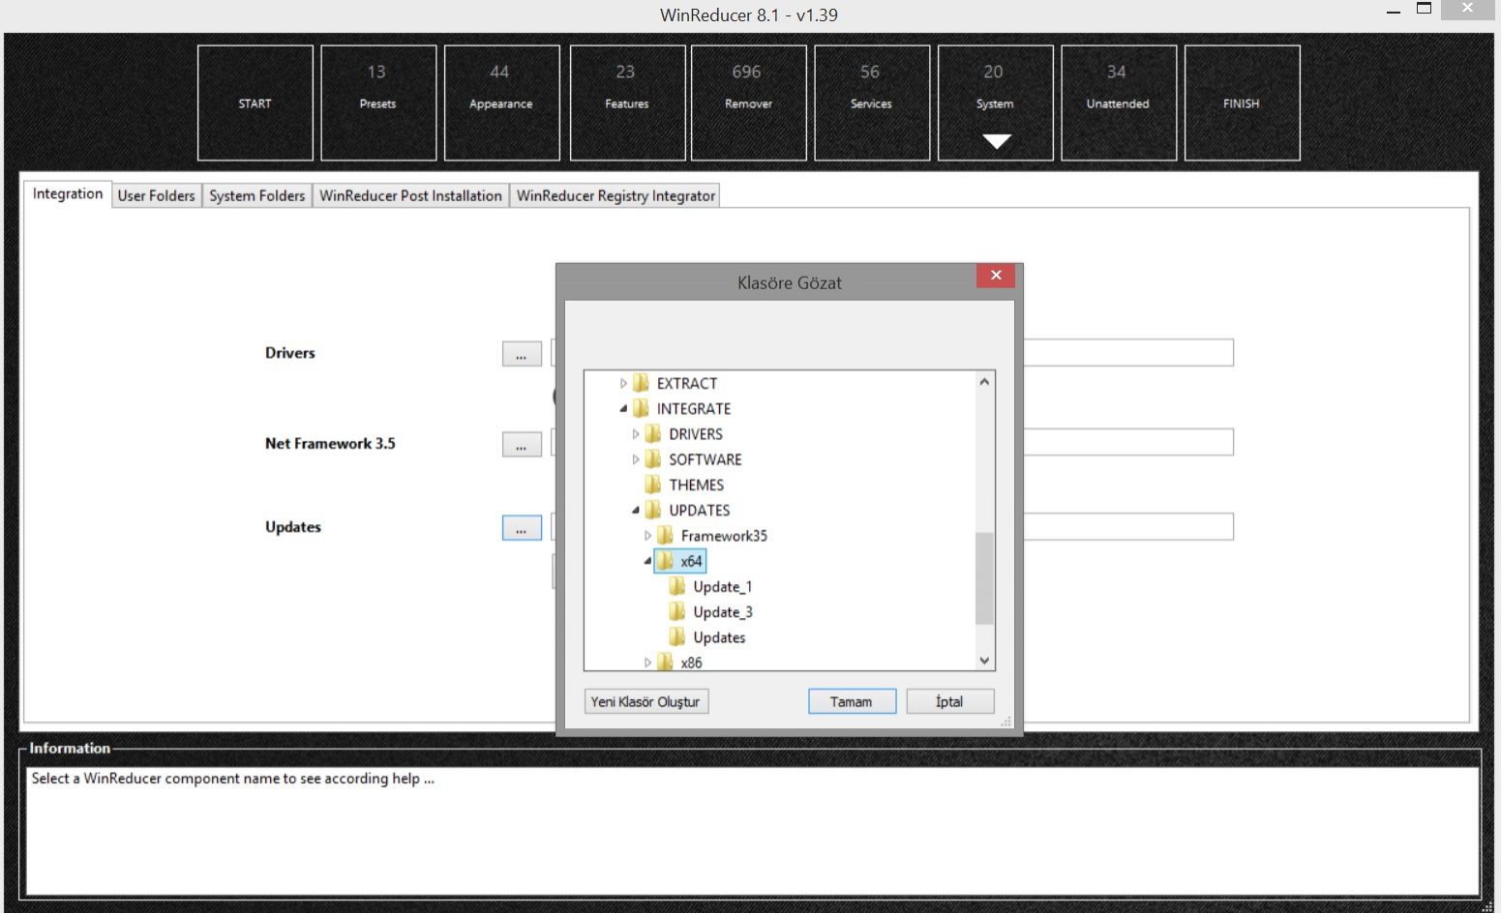Click the Updates browse button

coord(522,528)
